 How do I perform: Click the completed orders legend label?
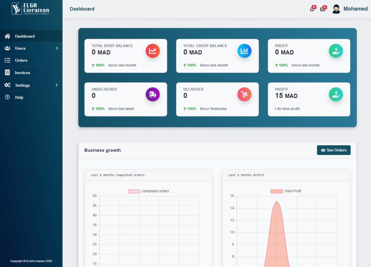155,191
